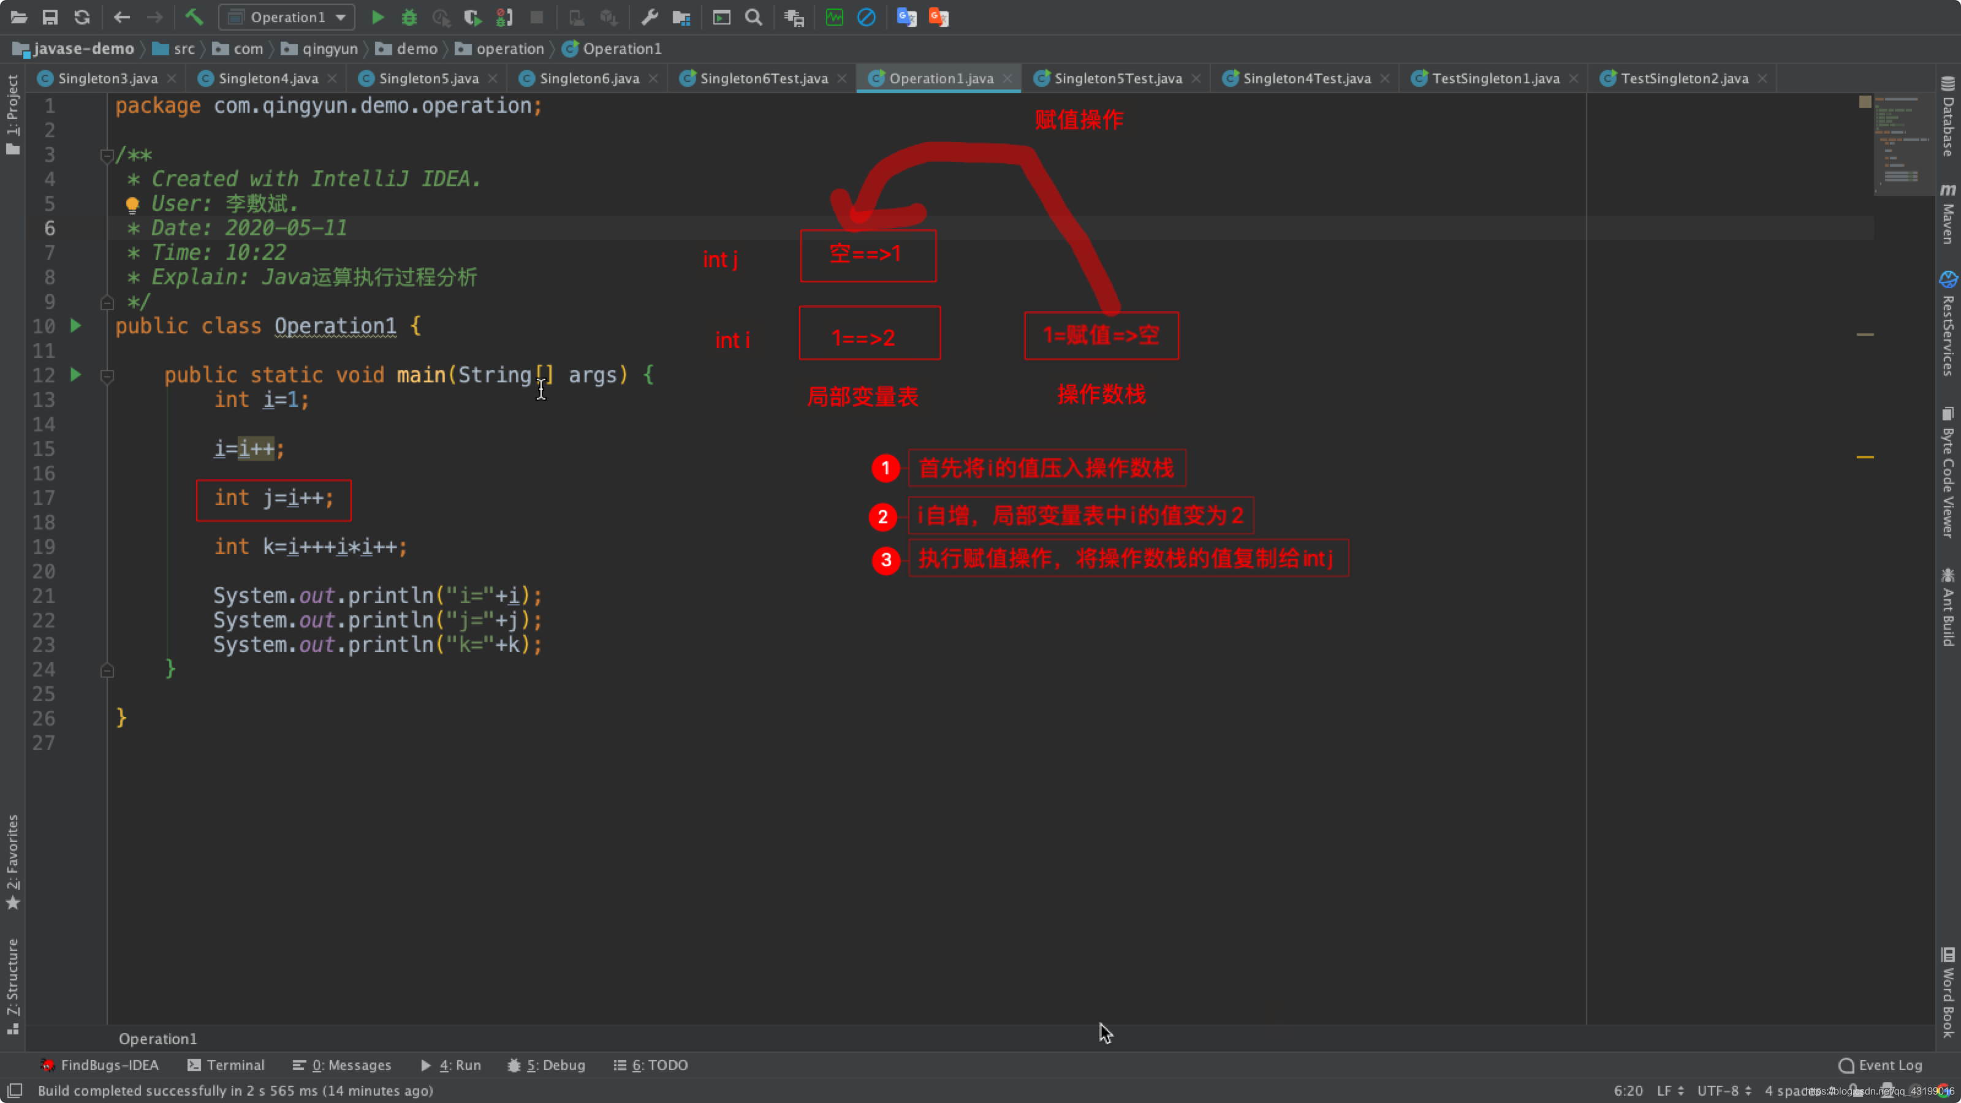Click the stop process square button
This screenshot has width=1961, height=1103.
pyautogui.click(x=537, y=17)
